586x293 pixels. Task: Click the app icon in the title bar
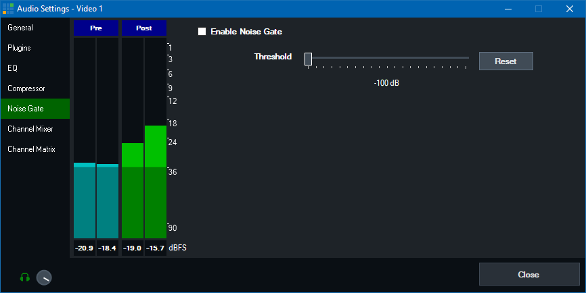point(8,9)
